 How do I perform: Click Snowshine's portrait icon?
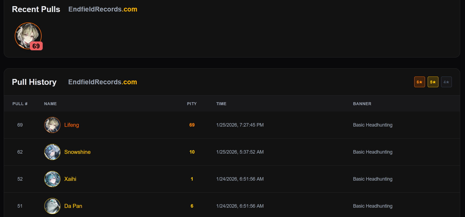(52, 152)
